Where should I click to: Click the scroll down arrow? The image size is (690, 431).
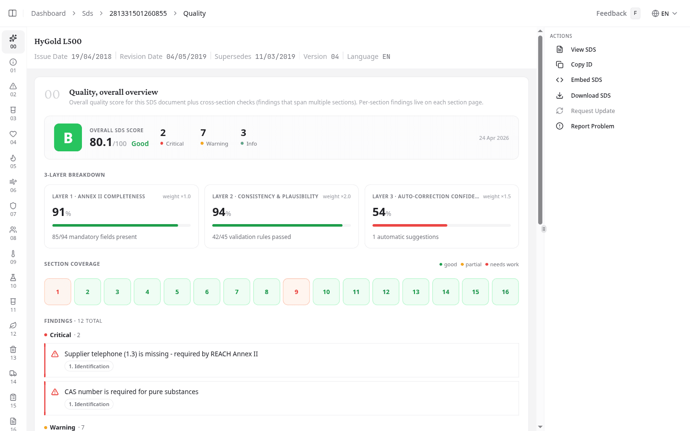[x=540, y=427]
